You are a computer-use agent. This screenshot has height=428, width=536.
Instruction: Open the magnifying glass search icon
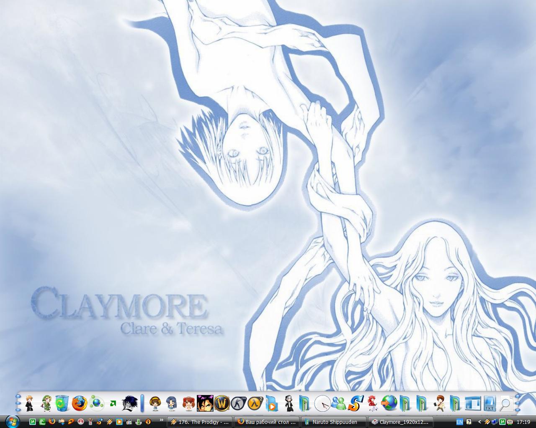click(x=506, y=404)
